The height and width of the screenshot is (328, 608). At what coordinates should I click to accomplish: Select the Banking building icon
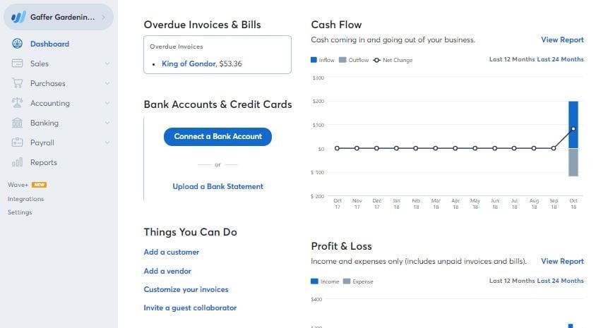pyautogui.click(x=17, y=123)
